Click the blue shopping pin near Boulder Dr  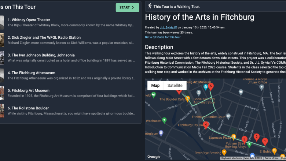click(252, 156)
